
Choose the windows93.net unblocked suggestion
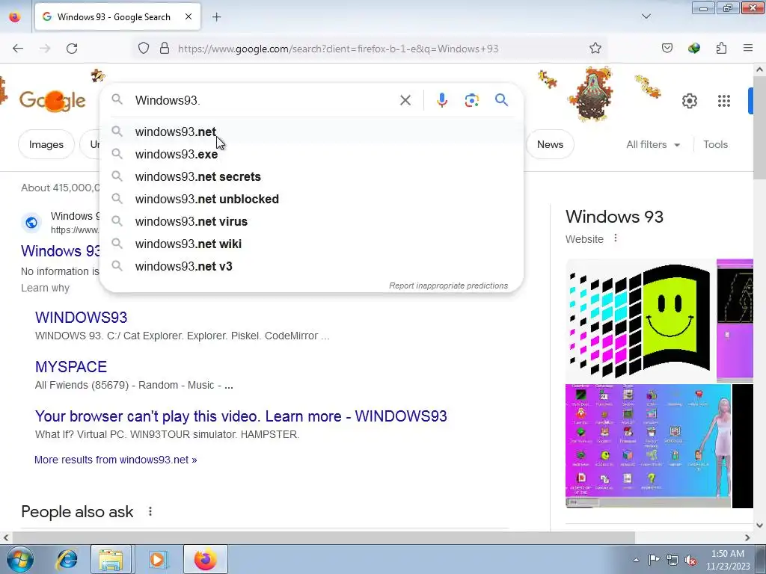[312, 199]
